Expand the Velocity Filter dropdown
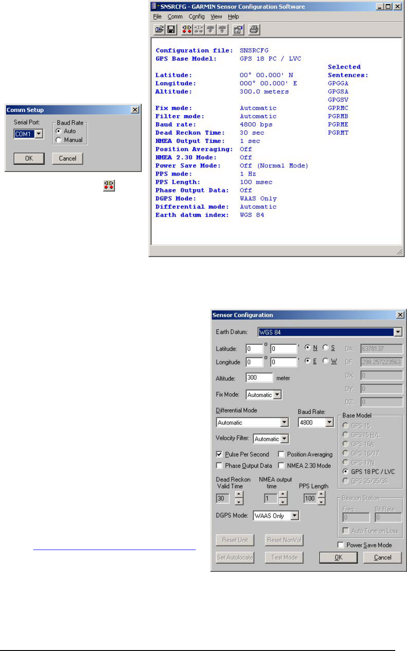Image resolution: width=407 pixels, height=651 pixels. point(284,439)
